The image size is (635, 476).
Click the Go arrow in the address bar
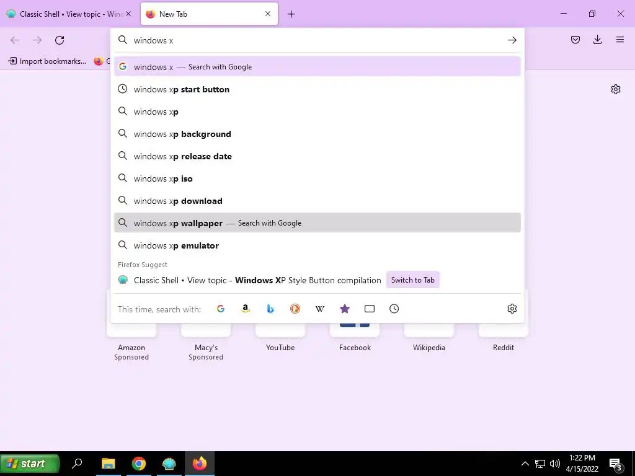point(512,40)
